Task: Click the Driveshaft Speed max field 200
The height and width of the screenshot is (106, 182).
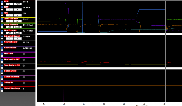Action: point(18,39)
